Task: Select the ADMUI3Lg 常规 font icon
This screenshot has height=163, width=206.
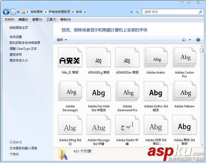Action: click(99, 57)
